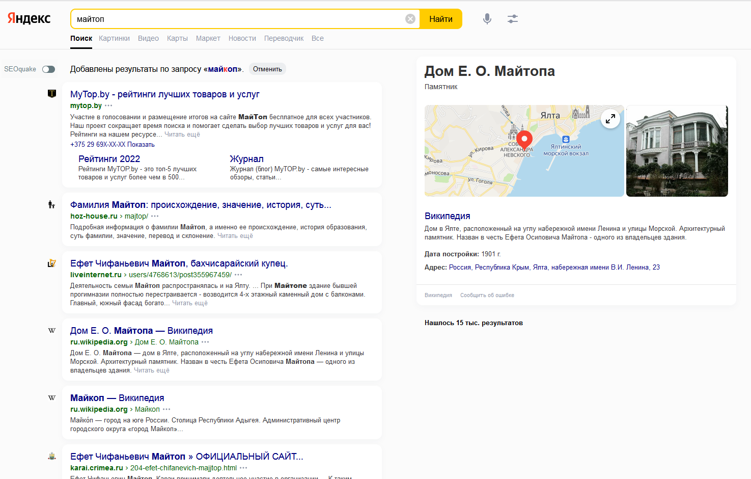Click the Найти search button
This screenshot has width=751, height=479.
point(441,19)
